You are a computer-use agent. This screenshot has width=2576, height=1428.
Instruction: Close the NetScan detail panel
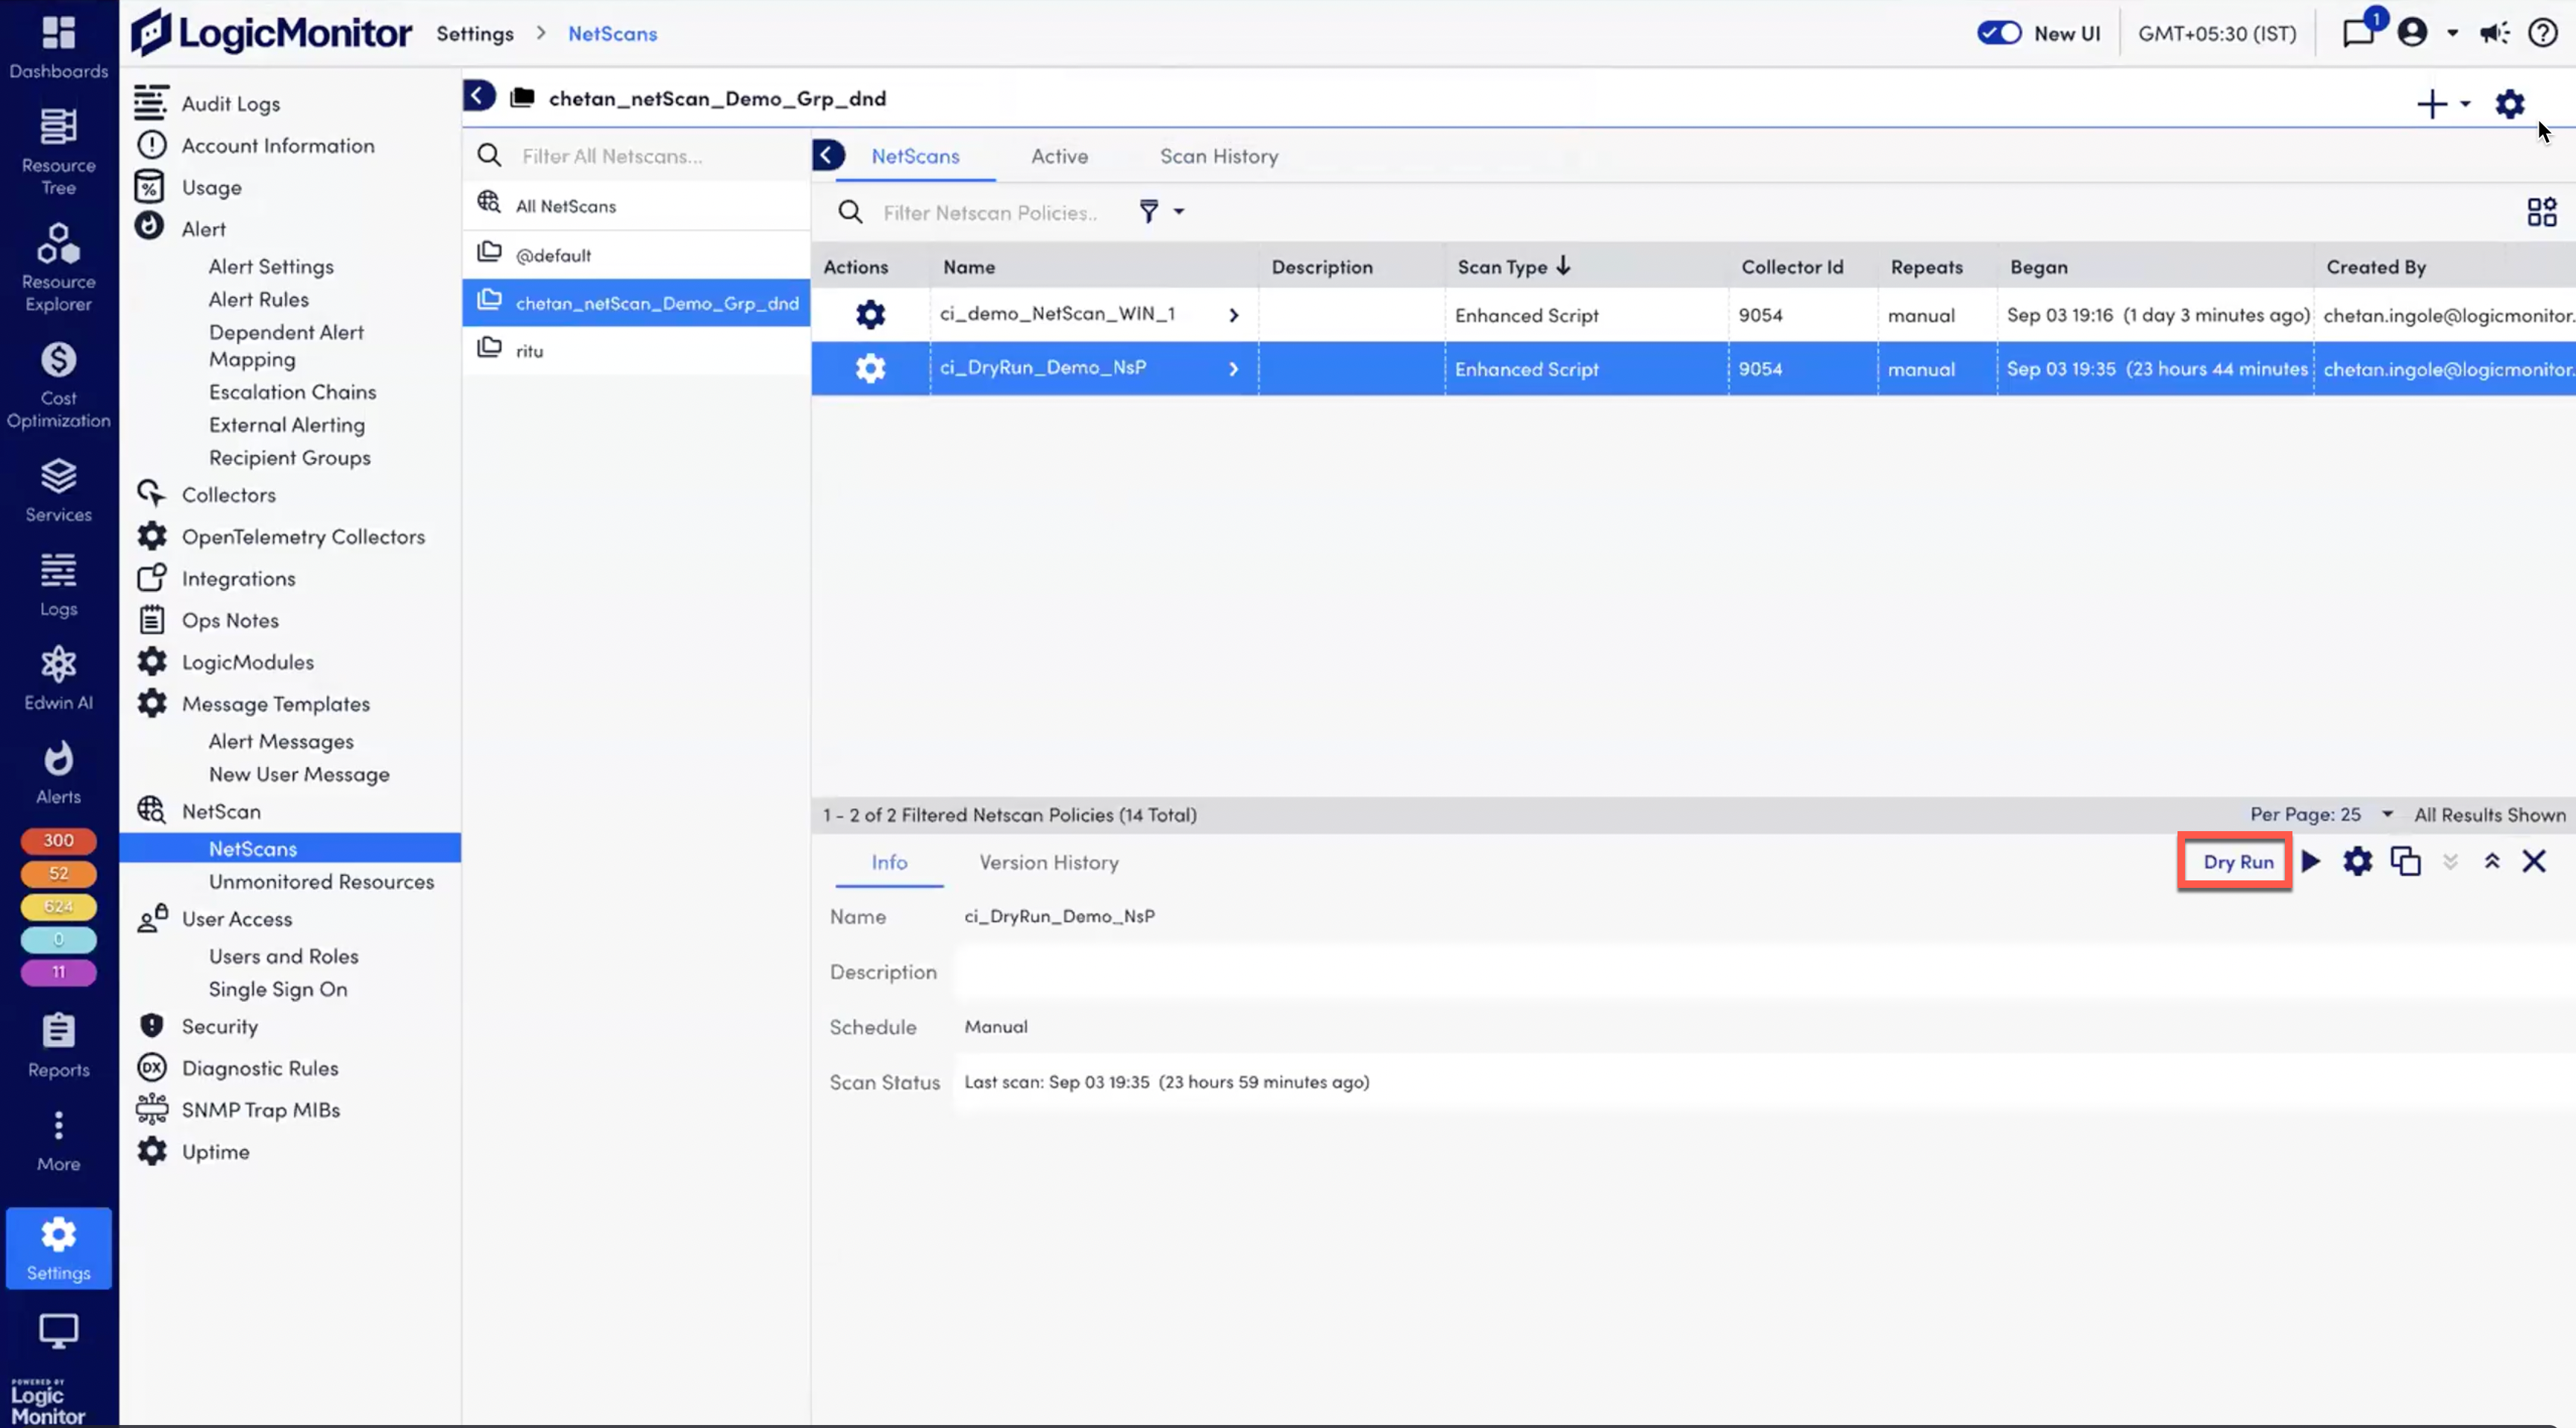pyautogui.click(x=2533, y=861)
